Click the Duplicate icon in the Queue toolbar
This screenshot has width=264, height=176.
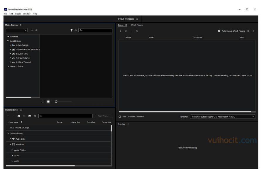pyautogui.click(x=137, y=31)
